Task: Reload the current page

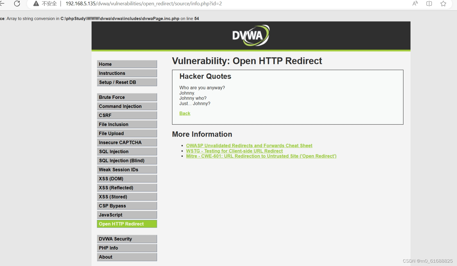Action: click(x=17, y=4)
